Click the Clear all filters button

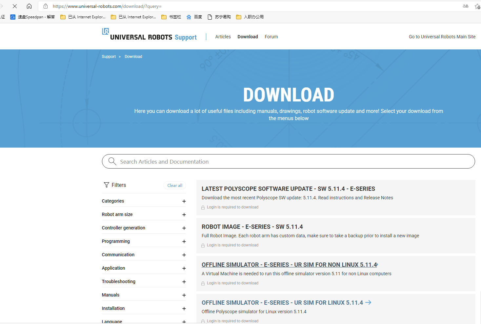click(x=175, y=185)
